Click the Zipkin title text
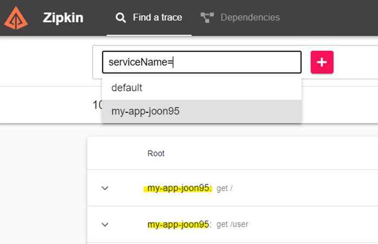Image resolution: width=378 pixels, height=244 pixels. (x=63, y=17)
